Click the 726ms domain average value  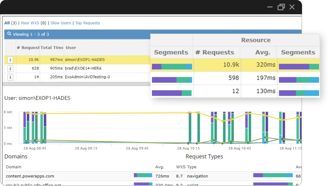[162, 176]
